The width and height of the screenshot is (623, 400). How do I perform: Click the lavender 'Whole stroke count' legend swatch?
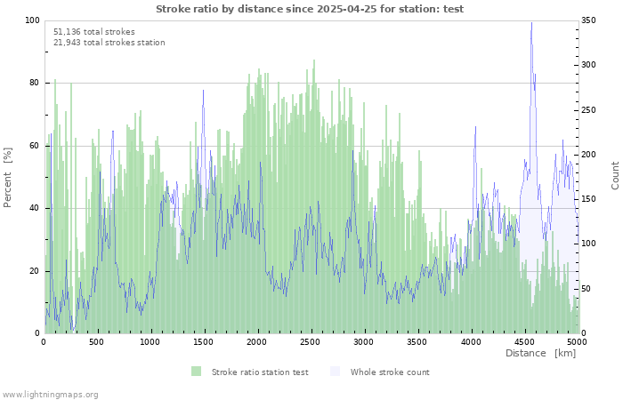(x=335, y=372)
